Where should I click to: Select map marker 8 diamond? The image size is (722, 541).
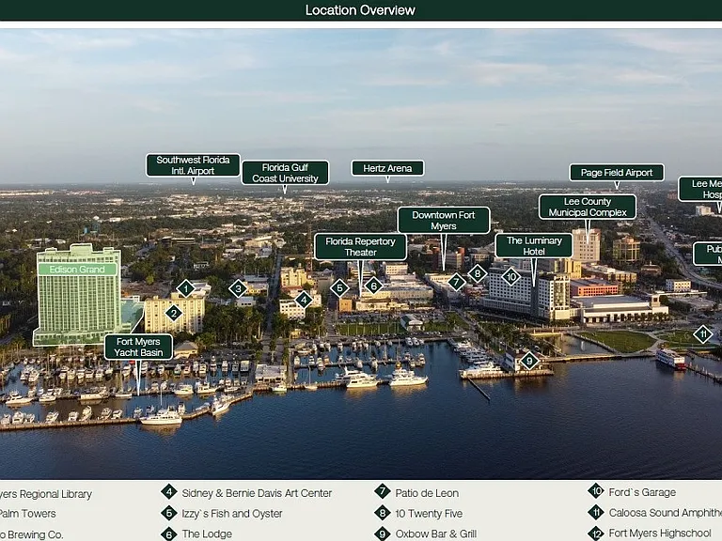pos(478,274)
